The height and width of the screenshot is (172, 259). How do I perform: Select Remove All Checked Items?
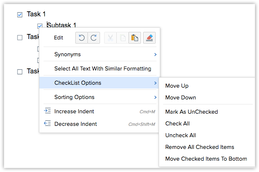click(200, 147)
